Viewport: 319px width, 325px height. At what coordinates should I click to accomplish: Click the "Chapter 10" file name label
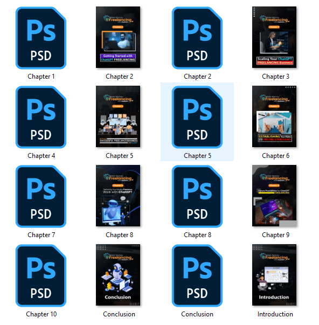tap(41, 314)
